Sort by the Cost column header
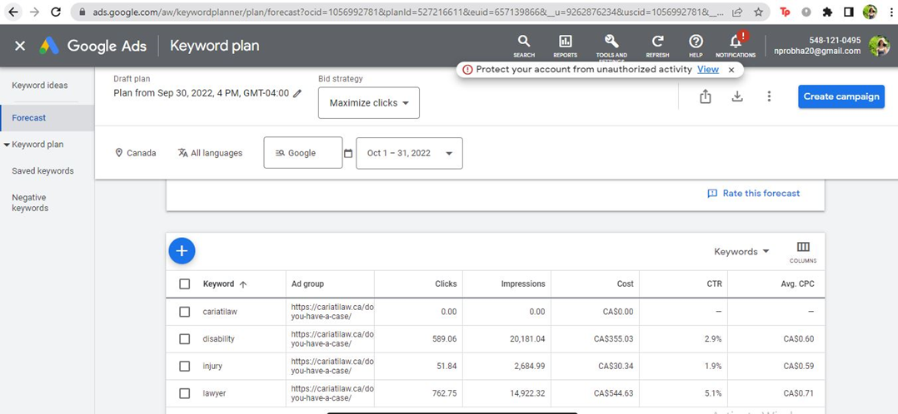Viewport: 898px width, 414px height. pyautogui.click(x=625, y=283)
